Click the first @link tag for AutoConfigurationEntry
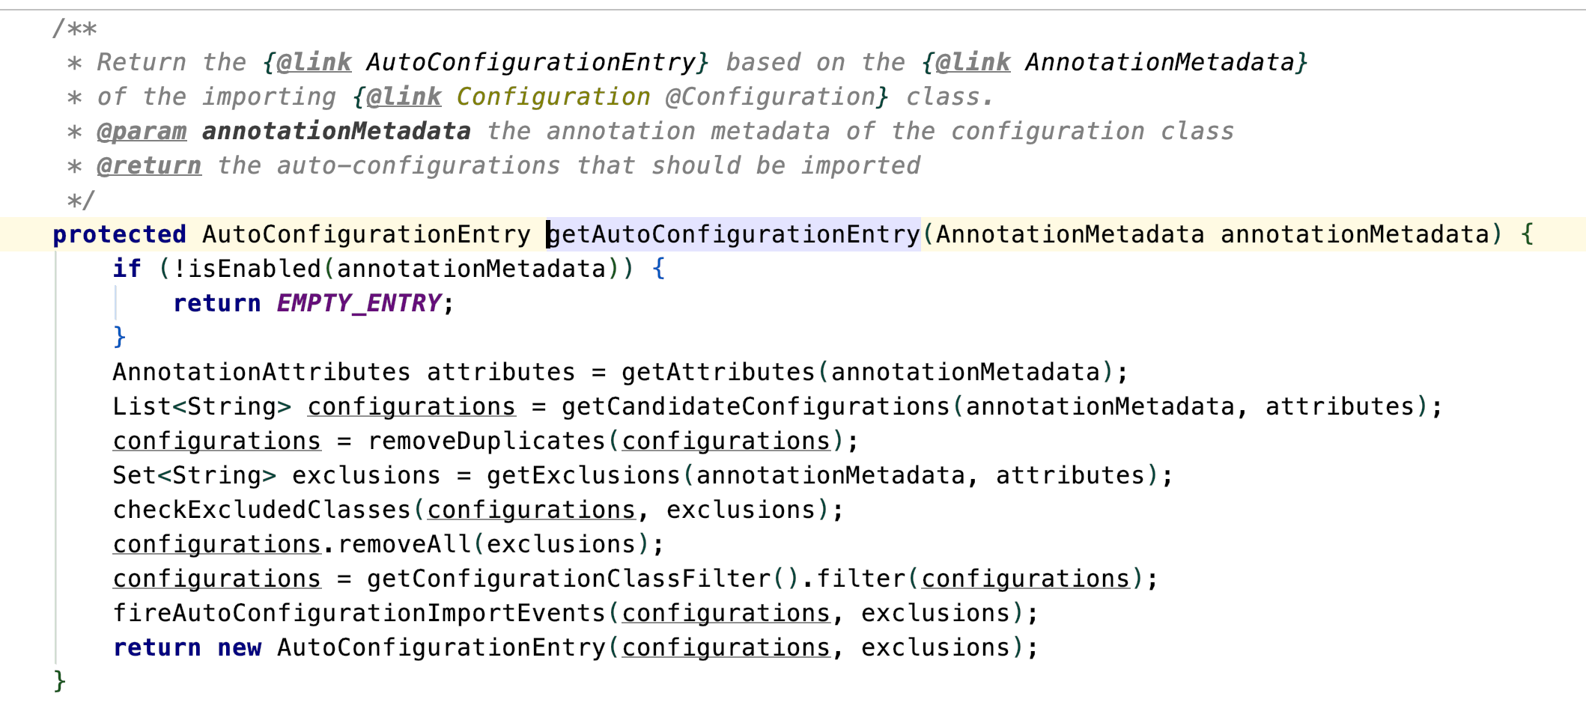This screenshot has width=1586, height=714. [x=314, y=62]
